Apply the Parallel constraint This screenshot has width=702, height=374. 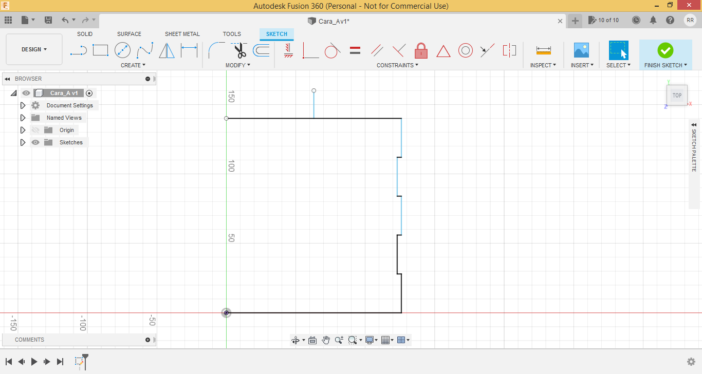point(377,50)
